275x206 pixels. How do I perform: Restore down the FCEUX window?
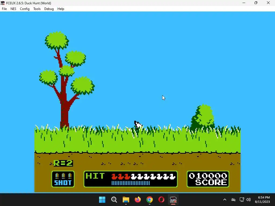(256, 3)
